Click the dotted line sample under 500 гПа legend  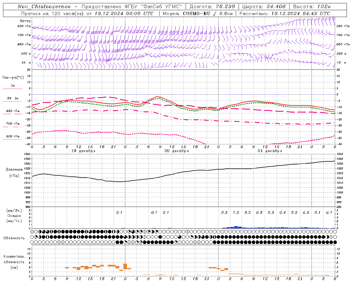(12, 139)
